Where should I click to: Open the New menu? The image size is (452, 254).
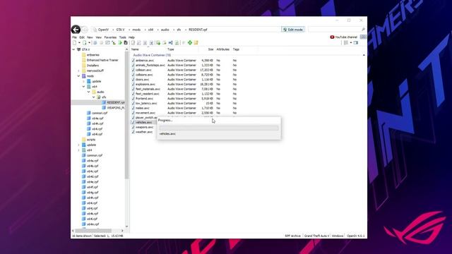coord(90,37)
